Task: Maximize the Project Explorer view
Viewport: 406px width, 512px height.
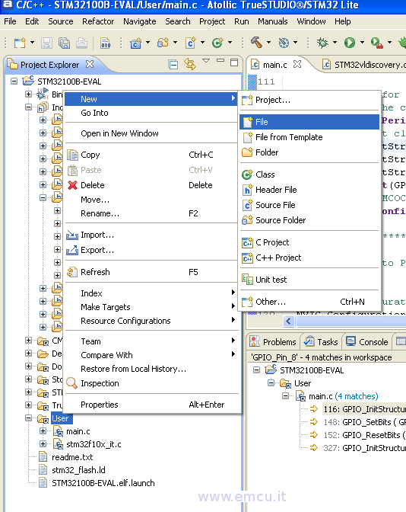Action: (x=234, y=62)
